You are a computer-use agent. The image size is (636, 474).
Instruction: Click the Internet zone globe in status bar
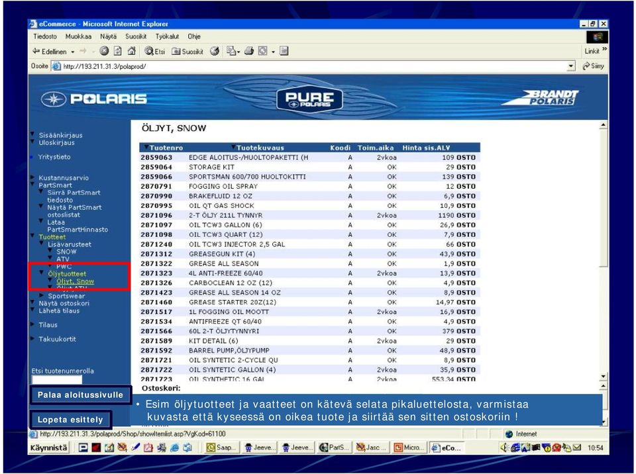pyautogui.click(x=509, y=434)
